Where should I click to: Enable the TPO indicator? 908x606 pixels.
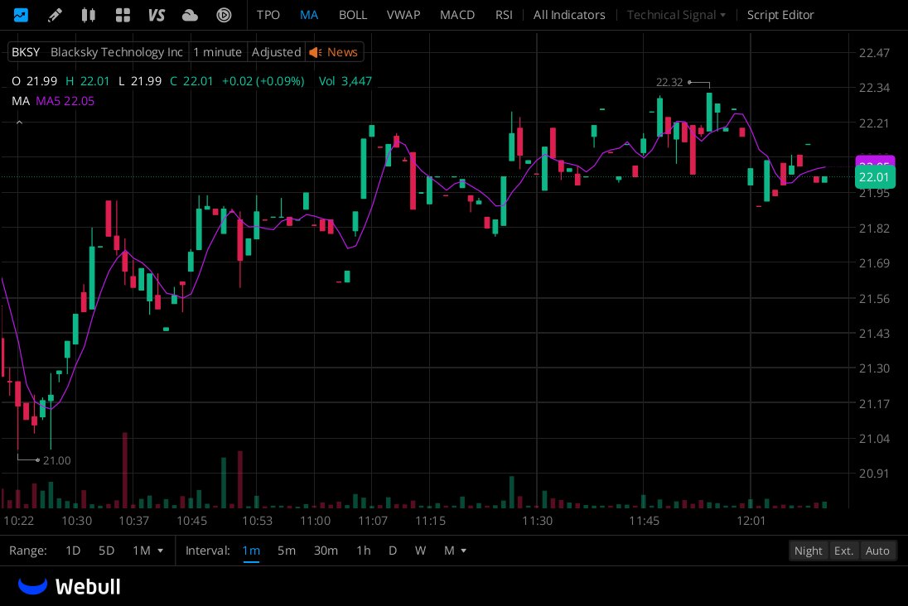(x=268, y=14)
